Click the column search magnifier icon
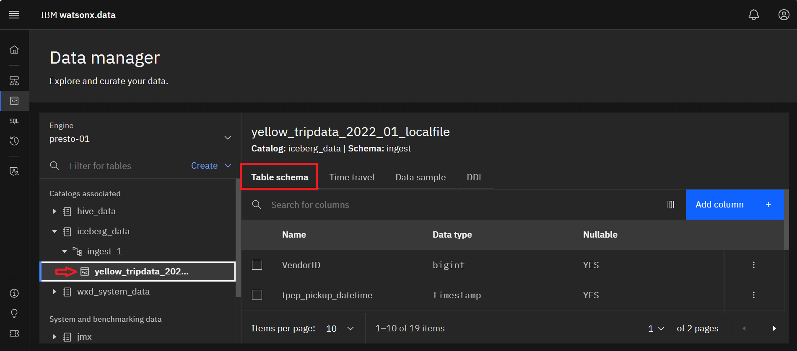 click(x=257, y=205)
